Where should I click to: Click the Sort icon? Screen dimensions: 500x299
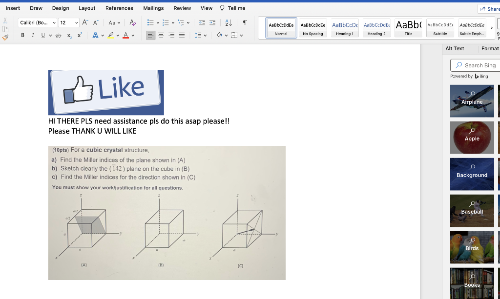(229, 22)
